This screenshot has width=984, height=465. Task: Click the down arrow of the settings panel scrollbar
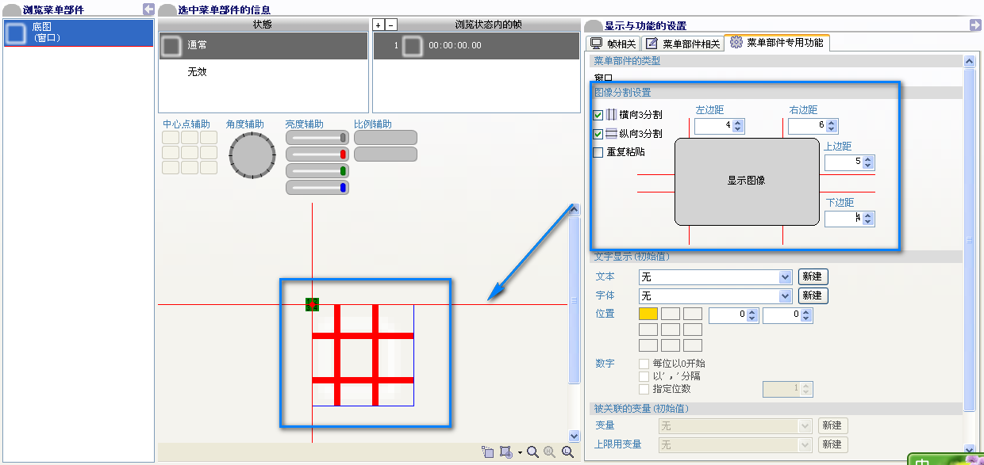[968, 449]
